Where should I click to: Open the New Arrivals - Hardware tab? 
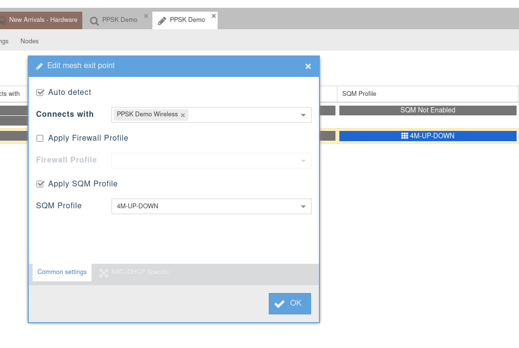[43, 20]
